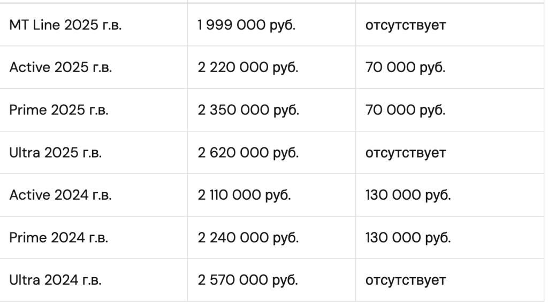The image size is (548, 306).
Task: Click the 2 110 000 руб. price
Action: (244, 195)
